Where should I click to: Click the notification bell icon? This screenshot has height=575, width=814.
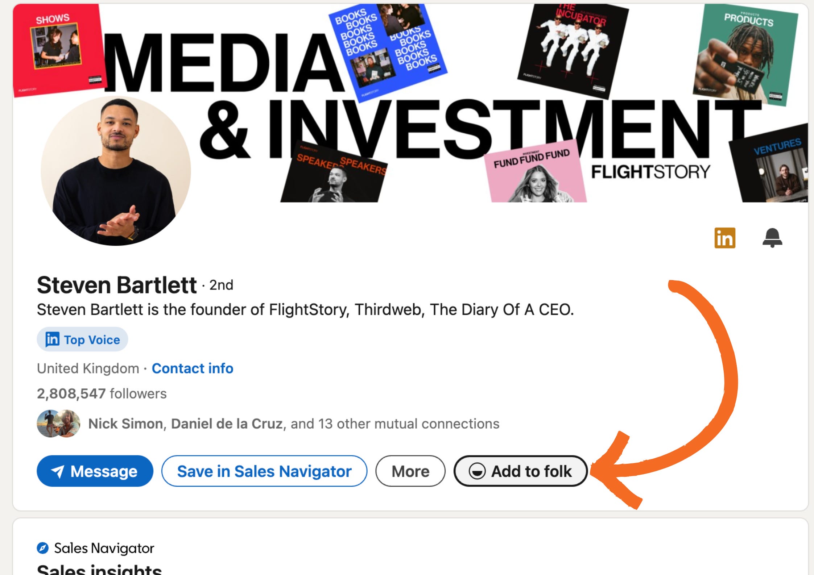[772, 238]
